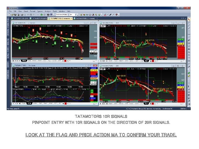
Task: Close the TATAMOTORS (5 minute) tab
Action: [71, 18]
